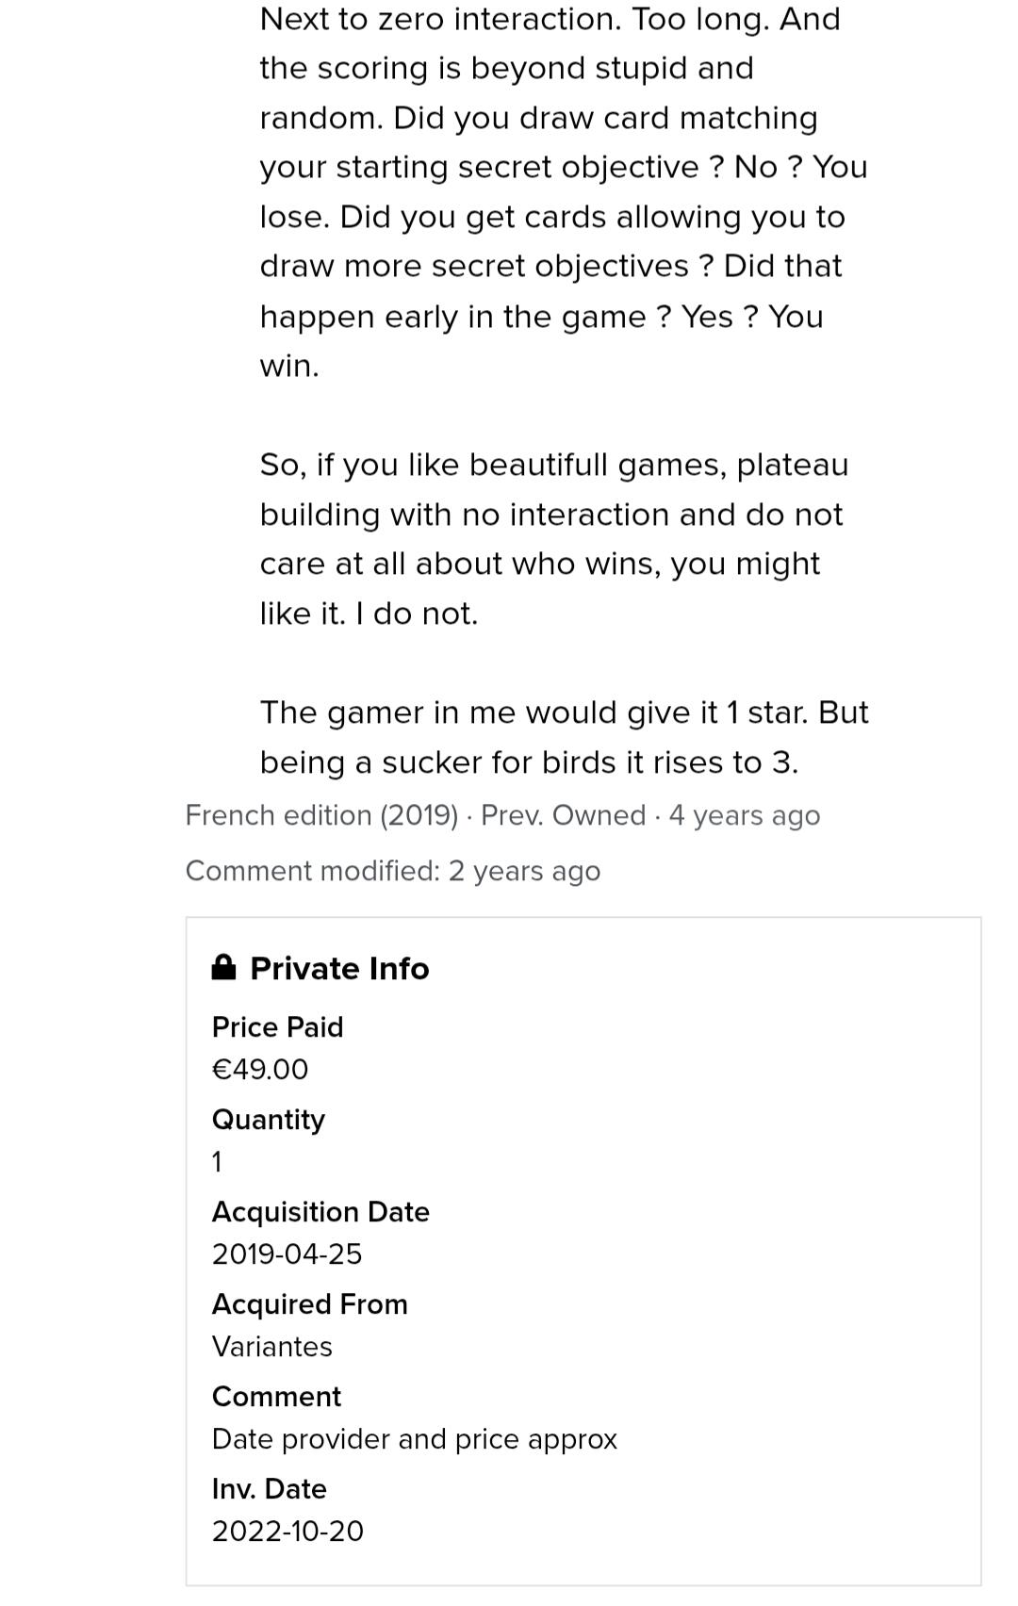The image size is (1018, 1606).
Task: Click the Quantity label
Action: (x=269, y=1120)
